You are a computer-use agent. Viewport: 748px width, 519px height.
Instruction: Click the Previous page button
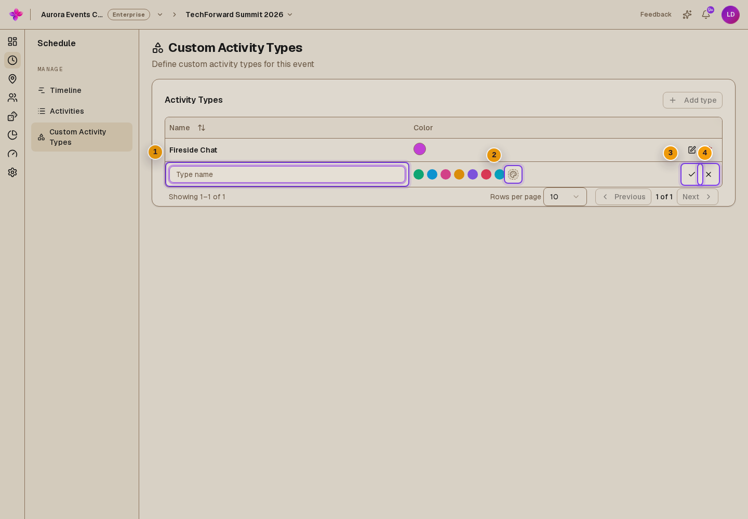623,197
